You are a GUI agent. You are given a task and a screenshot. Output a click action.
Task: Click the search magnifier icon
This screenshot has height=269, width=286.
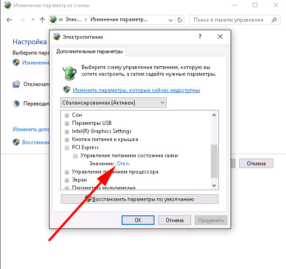pyautogui.click(x=274, y=20)
